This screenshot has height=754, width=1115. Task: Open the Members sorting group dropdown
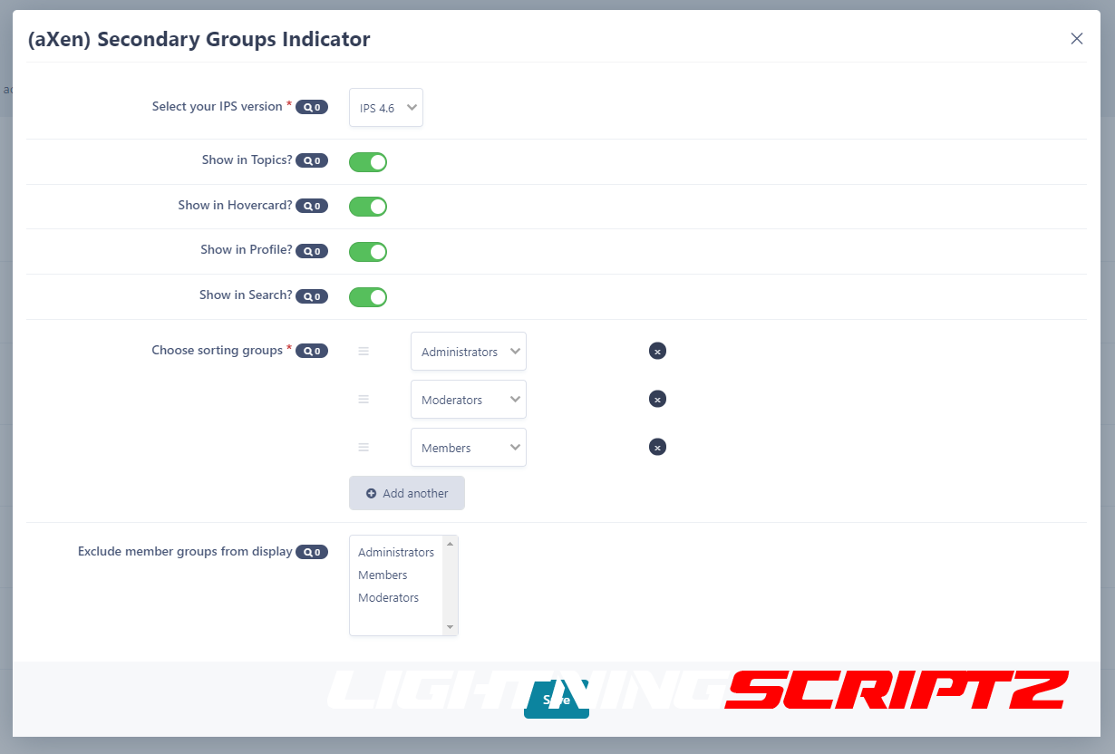tap(469, 448)
